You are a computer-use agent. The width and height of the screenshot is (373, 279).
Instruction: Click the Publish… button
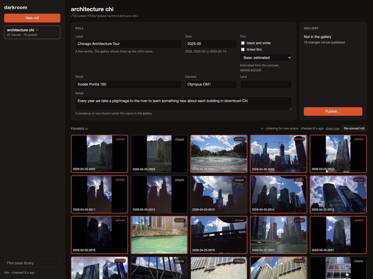tap(333, 111)
